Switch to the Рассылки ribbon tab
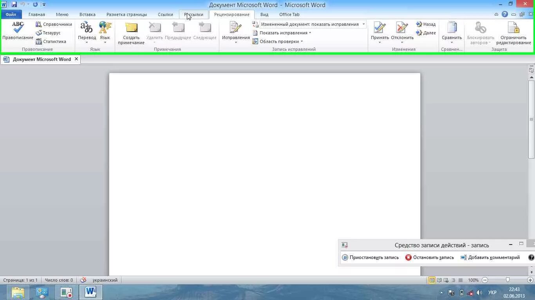The image size is (535, 300). (x=193, y=14)
